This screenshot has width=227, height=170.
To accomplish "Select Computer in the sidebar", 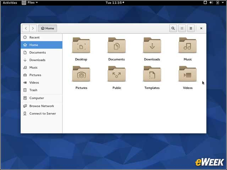I will pyautogui.click(x=37, y=98).
